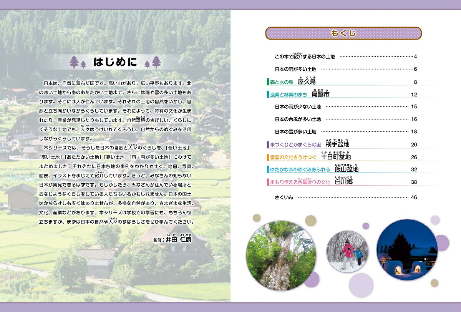Click the author name 井田 仁康

click(x=177, y=239)
